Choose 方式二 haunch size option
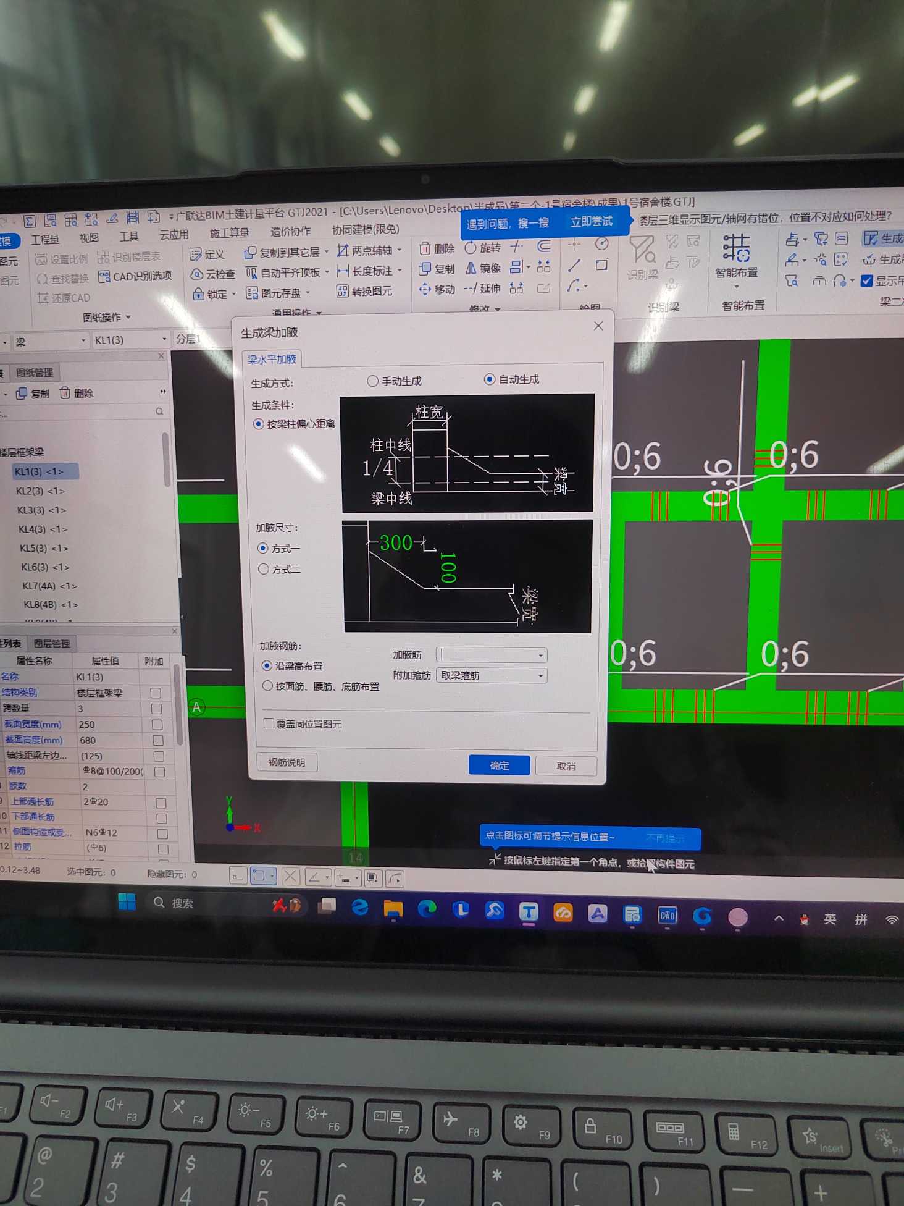 tap(280, 569)
